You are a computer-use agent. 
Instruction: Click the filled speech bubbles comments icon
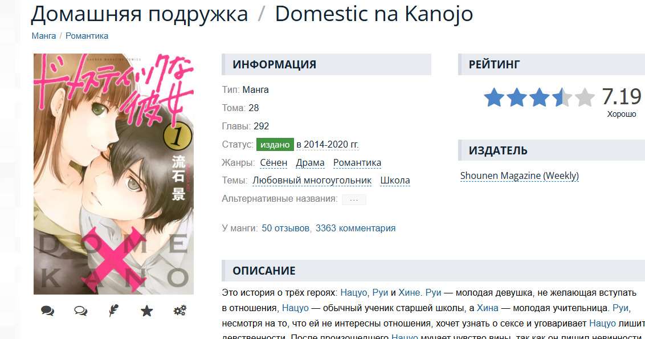(48, 311)
